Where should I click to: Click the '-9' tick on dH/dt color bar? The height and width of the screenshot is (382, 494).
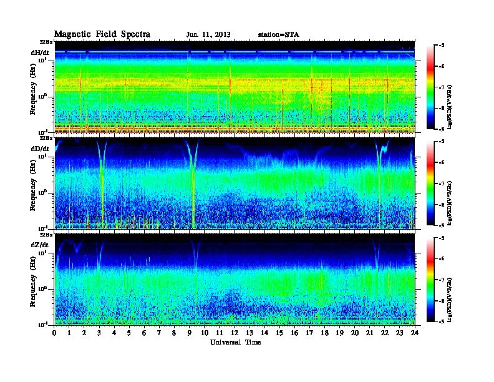pyautogui.click(x=441, y=129)
